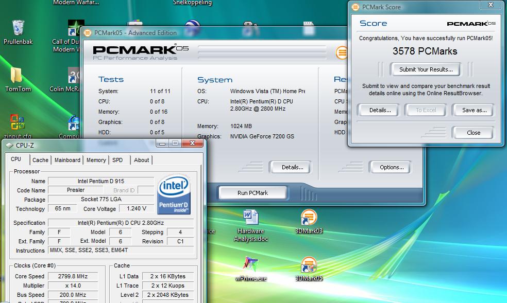Click the 3578 PCMarks score text
The height and width of the screenshot is (303, 507).
[x=425, y=51]
